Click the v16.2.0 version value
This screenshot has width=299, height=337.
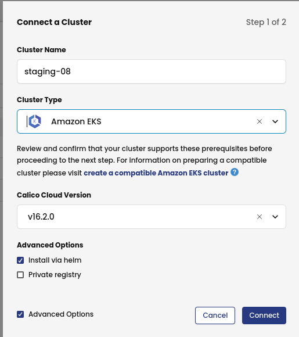41,217
